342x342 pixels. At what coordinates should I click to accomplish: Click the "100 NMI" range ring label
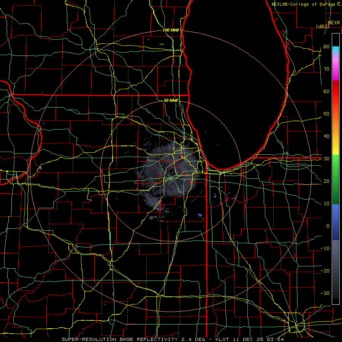coord(171,30)
